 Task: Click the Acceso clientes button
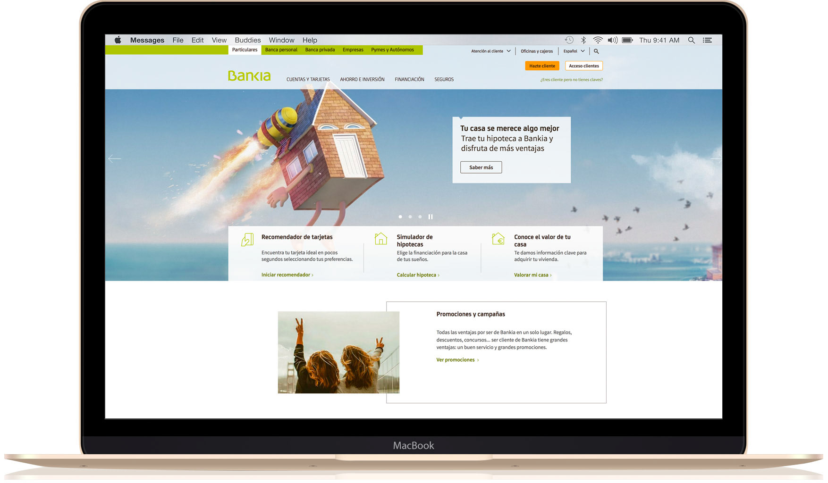click(584, 66)
